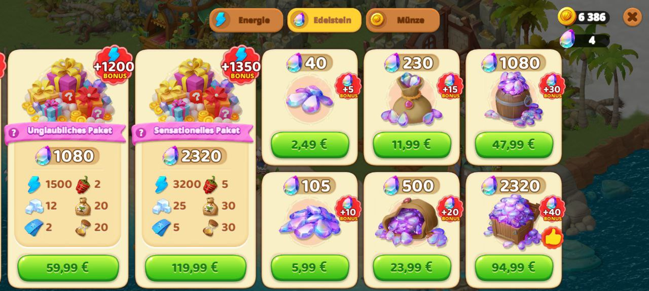This screenshot has height=291, width=649.
Task: Purchase 40 gems for 2,49 €
Action: (310, 145)
